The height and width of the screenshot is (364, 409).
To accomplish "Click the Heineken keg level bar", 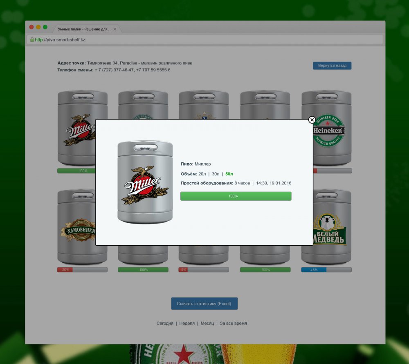I will tap(333, 171).
